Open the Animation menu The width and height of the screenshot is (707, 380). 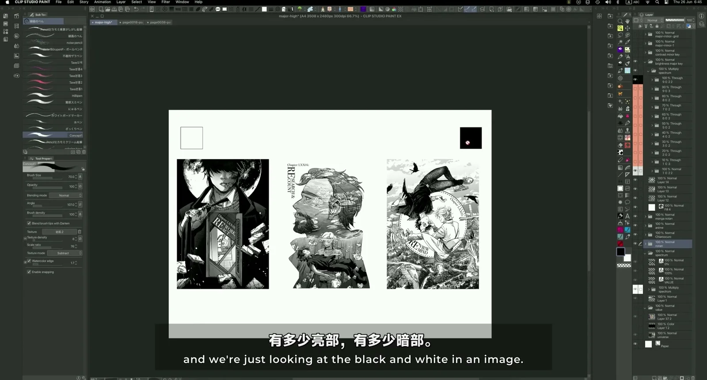click(x=103, y=2)
